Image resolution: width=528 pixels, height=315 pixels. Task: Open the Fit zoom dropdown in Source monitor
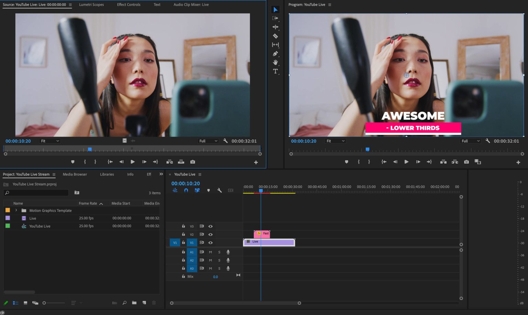49,141
